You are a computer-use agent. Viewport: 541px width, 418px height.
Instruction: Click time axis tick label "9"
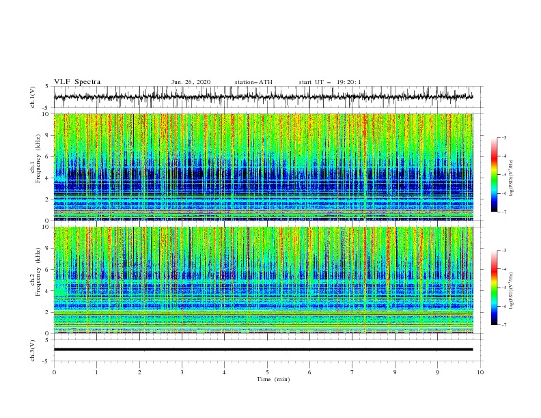tap(437, 372)
